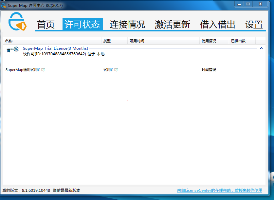Minimize the SuperMap 许可中心 window

(x=239, y=4)
